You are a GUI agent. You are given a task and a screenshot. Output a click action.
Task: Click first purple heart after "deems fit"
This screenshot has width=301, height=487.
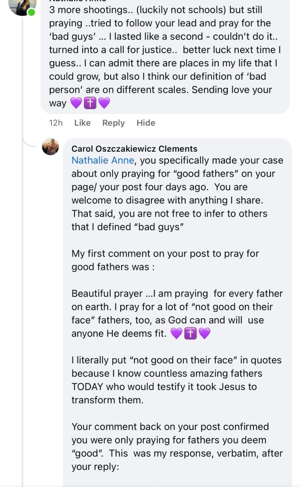click(176, 334)
